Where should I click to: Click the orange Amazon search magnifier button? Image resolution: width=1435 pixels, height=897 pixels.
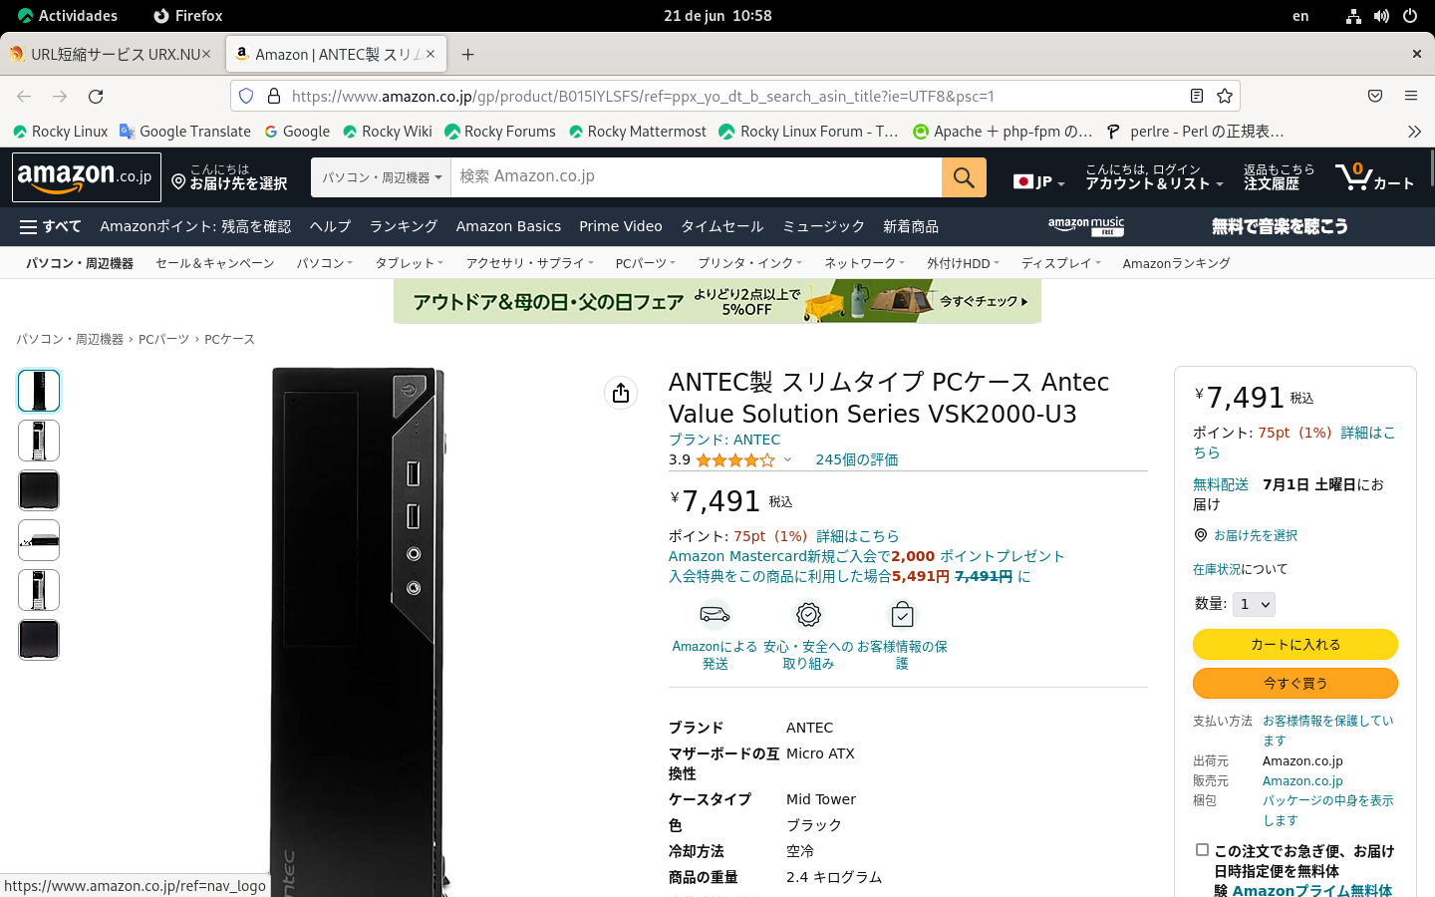tap(964, 177)
